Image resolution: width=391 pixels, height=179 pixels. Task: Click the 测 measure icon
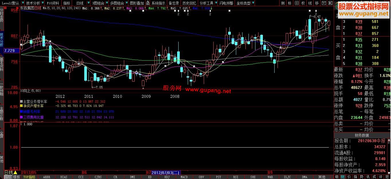click(283, 3)
